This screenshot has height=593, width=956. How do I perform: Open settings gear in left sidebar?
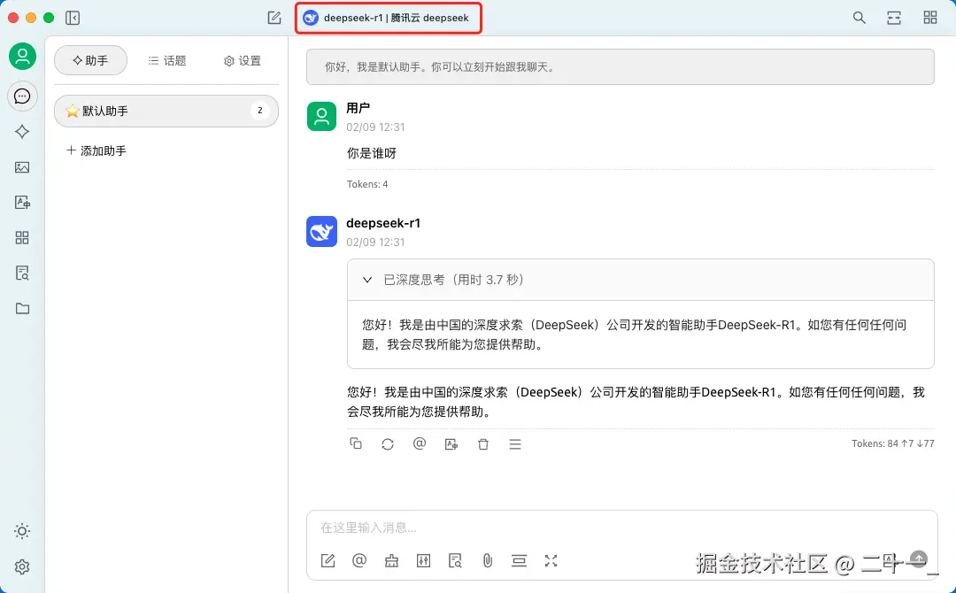[x=22, y=566]
